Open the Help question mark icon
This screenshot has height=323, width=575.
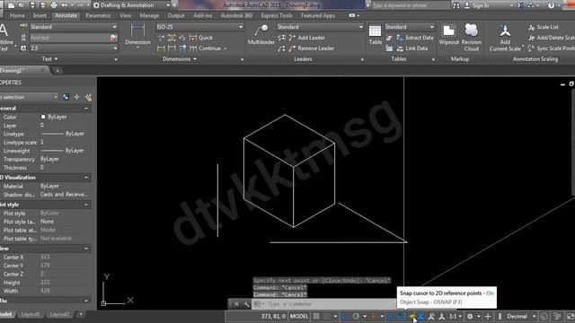[x=551, y=5]
